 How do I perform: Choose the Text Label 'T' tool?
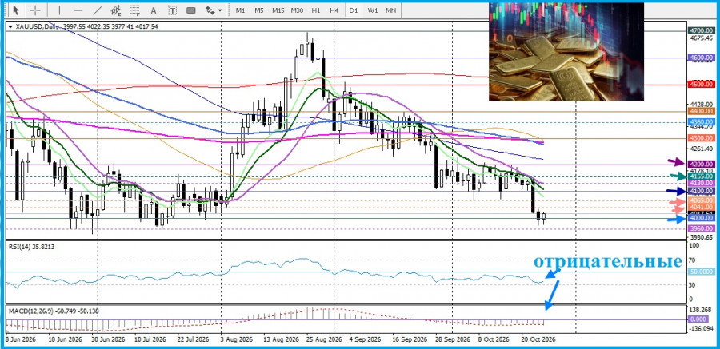coord(172,10)
